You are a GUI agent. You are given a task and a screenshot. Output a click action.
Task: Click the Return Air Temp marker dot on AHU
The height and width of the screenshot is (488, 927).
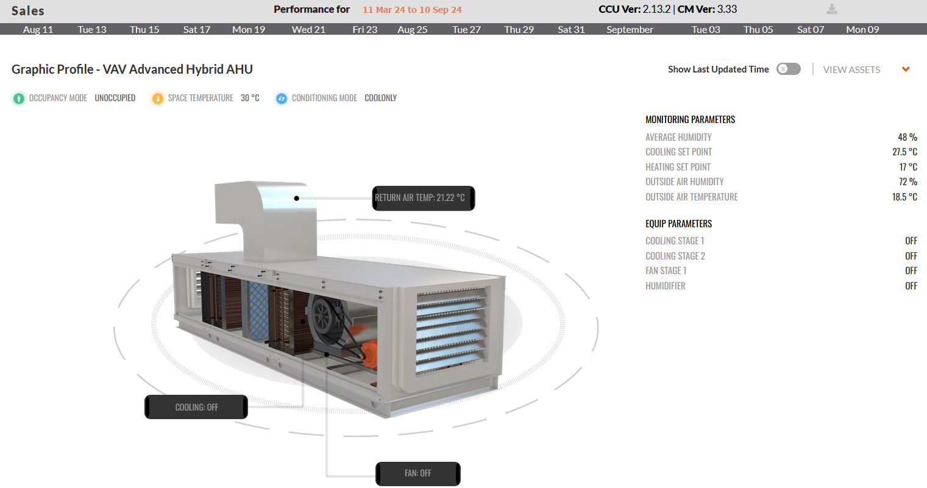coord(297,198)
